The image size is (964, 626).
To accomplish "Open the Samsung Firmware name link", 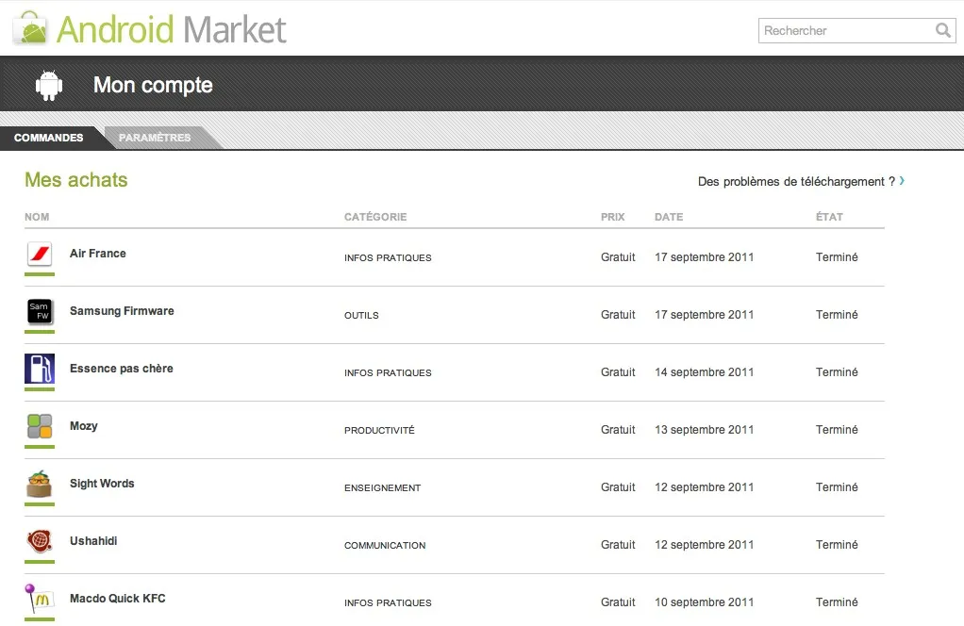I will 122,311.
